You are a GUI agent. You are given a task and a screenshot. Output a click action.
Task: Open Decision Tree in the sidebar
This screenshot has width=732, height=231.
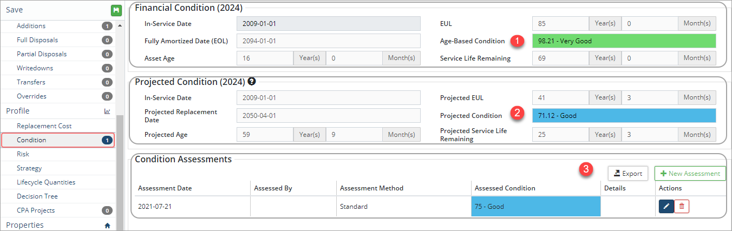point(37,196)
